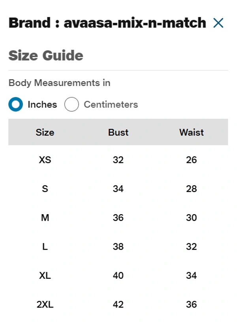
Task: Select the XS size row label
Action: tap(45, 160)
